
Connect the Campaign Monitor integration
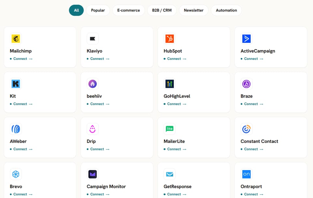pos(98,194)
